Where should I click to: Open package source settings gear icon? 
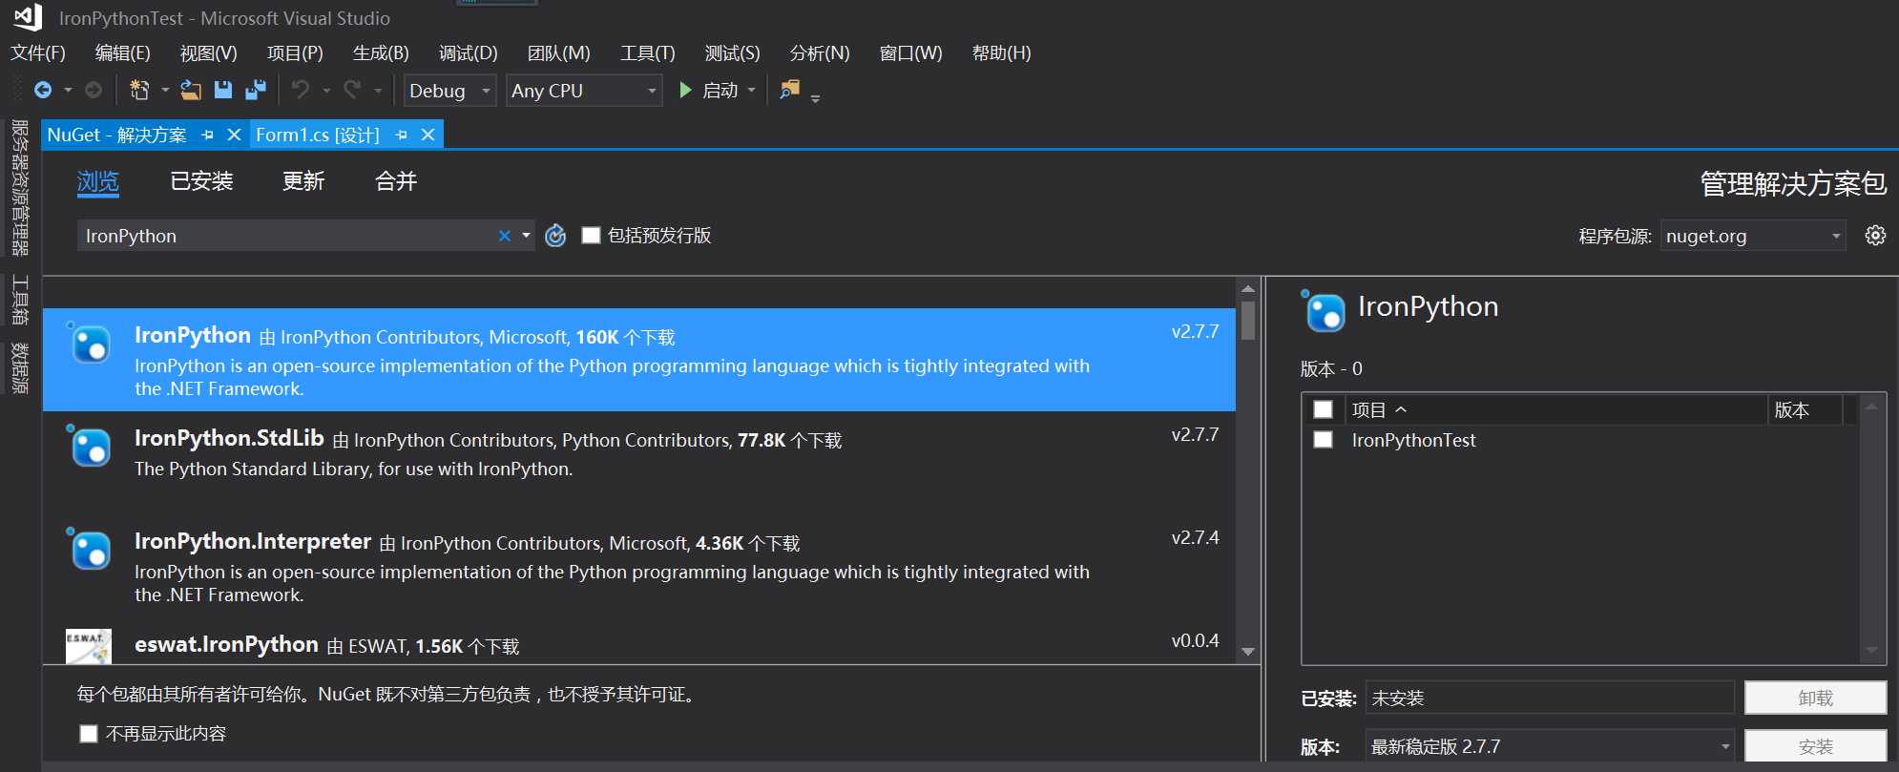coord(1875,235)
